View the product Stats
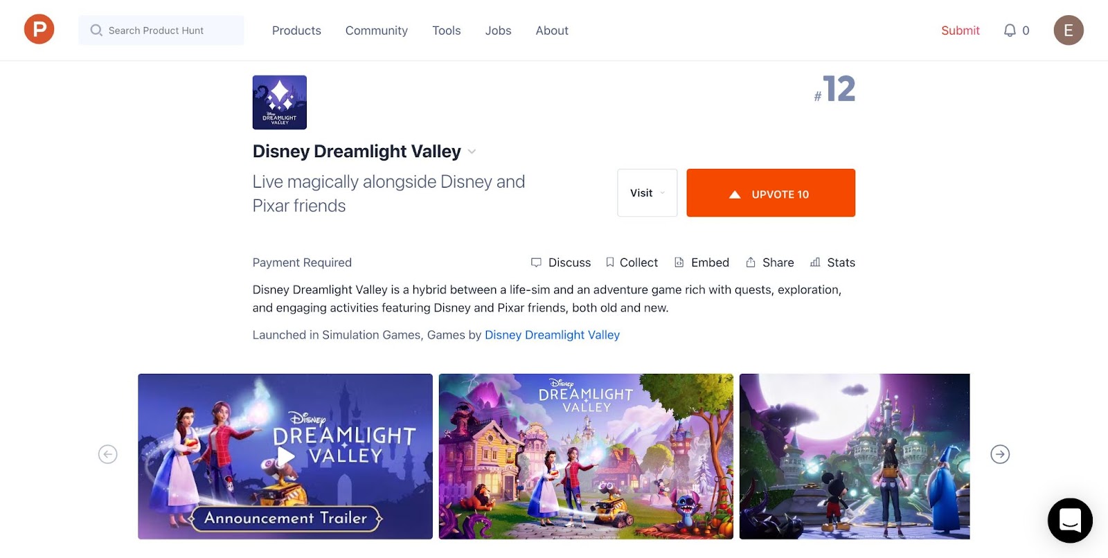 click(832, 262)
